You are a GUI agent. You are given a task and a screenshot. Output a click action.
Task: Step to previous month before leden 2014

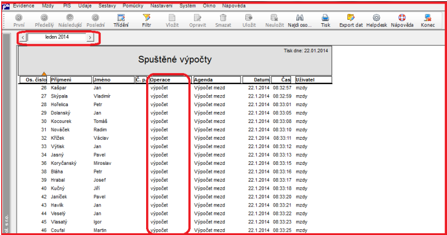[x=23, y=37]
